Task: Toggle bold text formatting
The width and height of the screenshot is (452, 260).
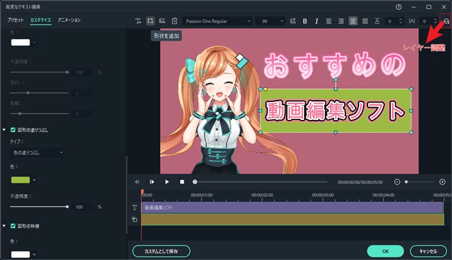Action: [305, 21]
